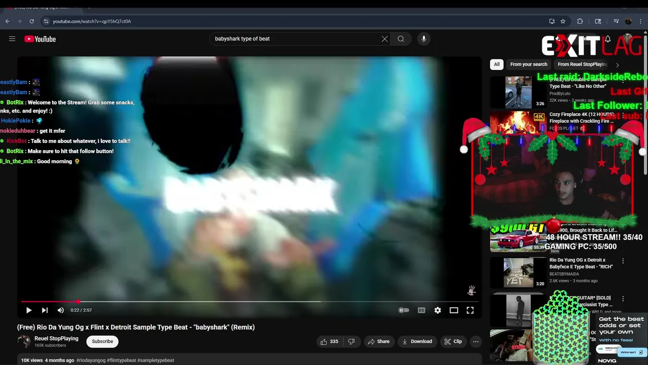Bookmark this page with star icon
This screenshot has width=648, height=365.
[x=563, y=21]
